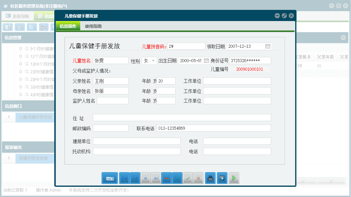Run the green arrow execute icon

coord(234,178)
